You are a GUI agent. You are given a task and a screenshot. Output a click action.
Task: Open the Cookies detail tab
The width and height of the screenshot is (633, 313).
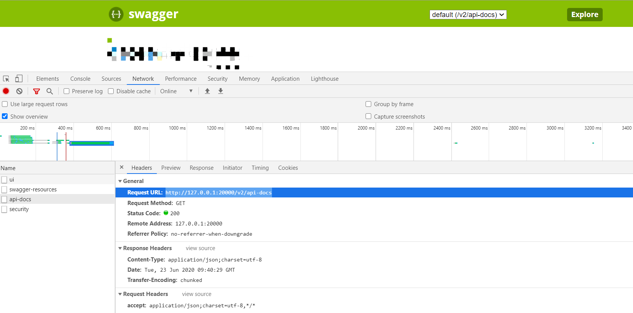tap(288, 168)
